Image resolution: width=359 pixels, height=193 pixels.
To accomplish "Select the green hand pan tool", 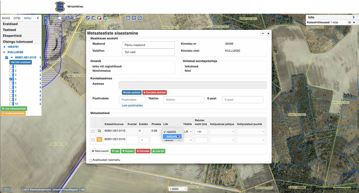I will point(53,18).
